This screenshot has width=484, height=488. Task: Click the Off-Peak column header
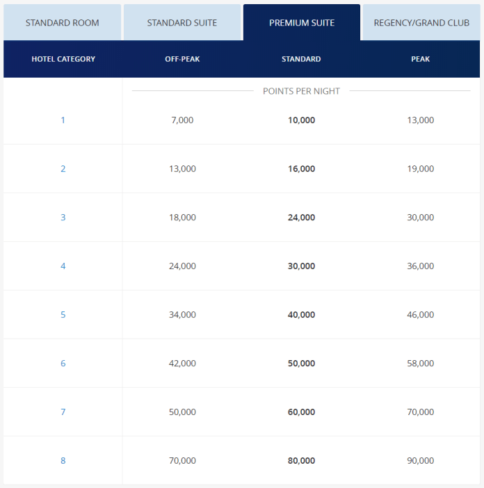(x=182, y=59)
